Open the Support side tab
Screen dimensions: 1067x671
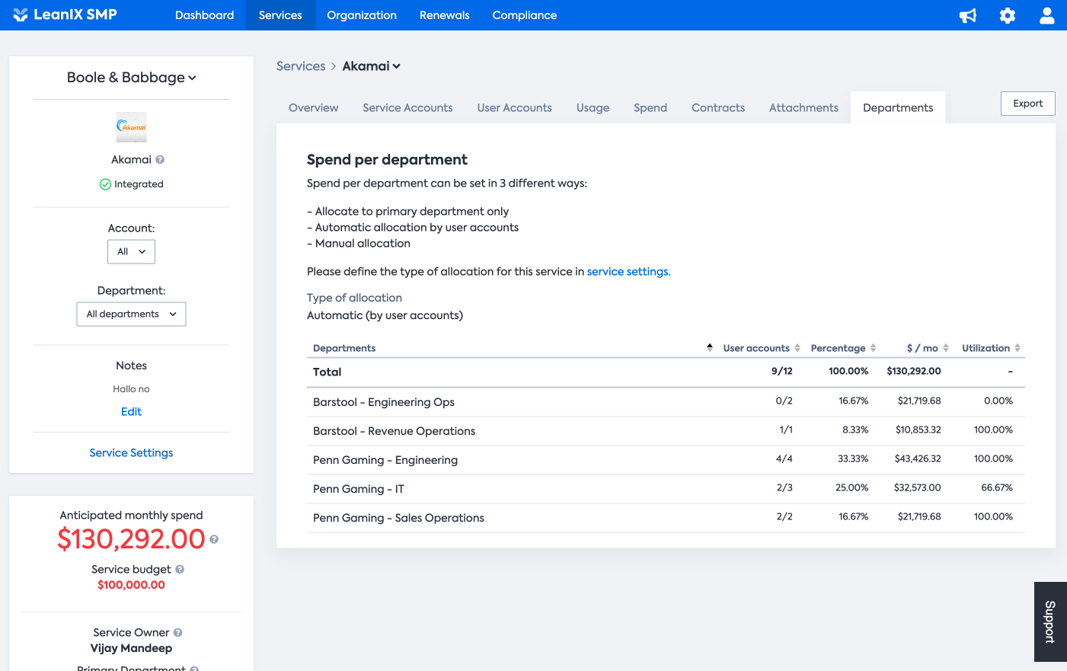[1050, 621]
